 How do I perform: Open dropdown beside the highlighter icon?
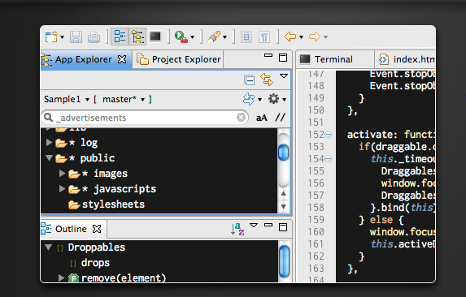(224, 37)
